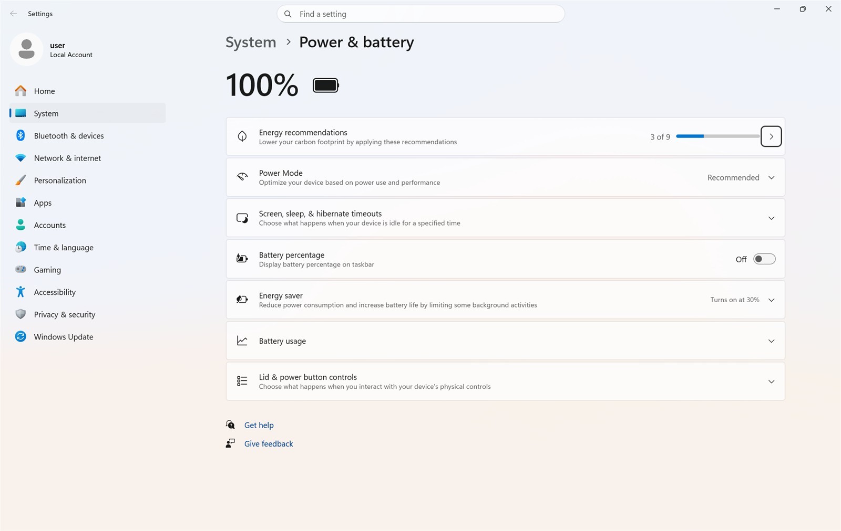
Task: Expand Screen, sleep, & hibernate timeouts
Action: [x=506, y=218]
